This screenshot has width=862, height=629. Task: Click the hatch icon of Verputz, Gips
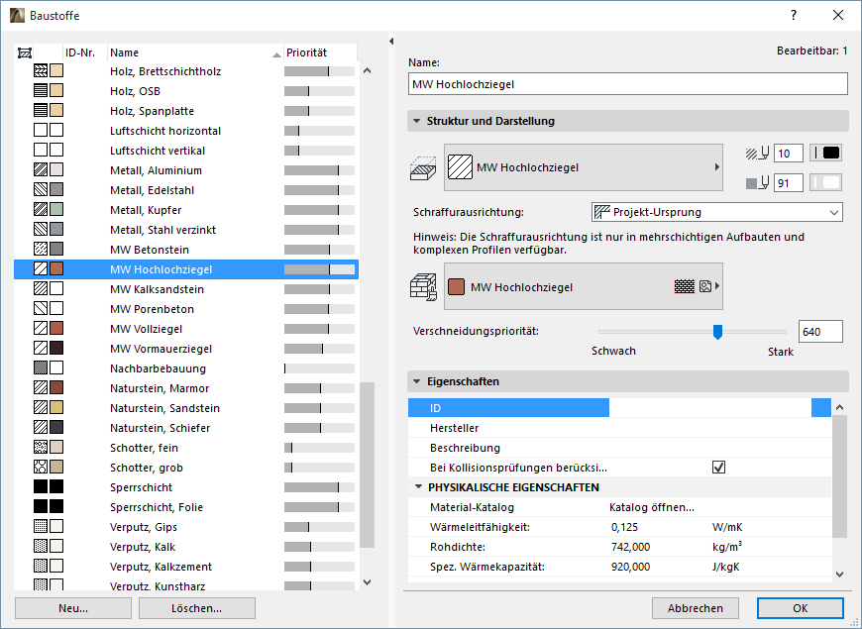[x=41, y=526]
